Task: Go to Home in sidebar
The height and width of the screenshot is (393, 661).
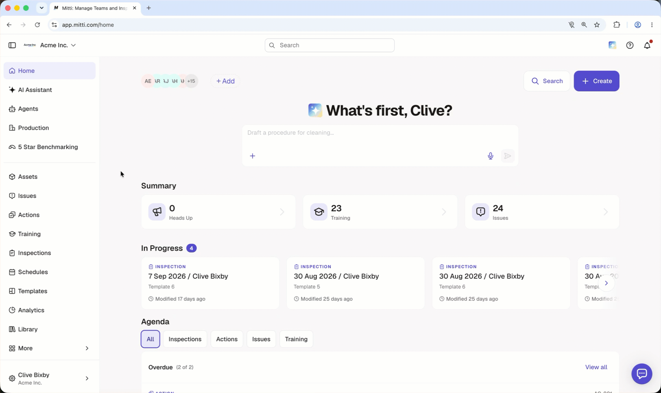Action: (50, 71)
